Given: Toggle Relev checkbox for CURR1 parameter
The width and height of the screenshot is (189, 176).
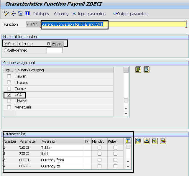Looking at the screenshot, I should (115, 160).
